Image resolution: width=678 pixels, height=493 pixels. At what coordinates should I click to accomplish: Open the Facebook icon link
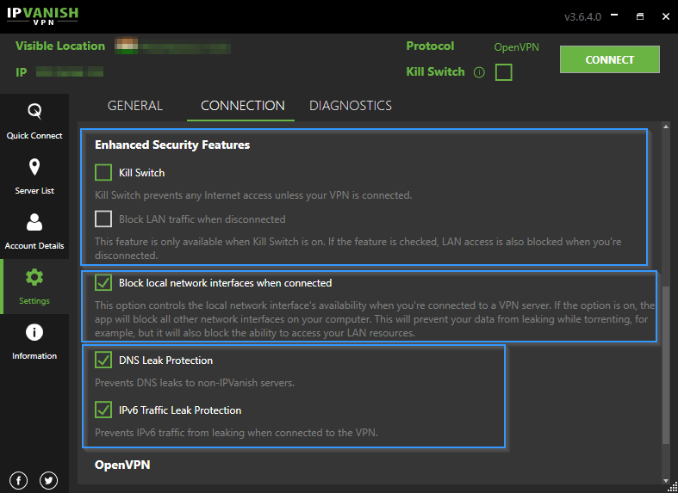(x=19, y=480)
